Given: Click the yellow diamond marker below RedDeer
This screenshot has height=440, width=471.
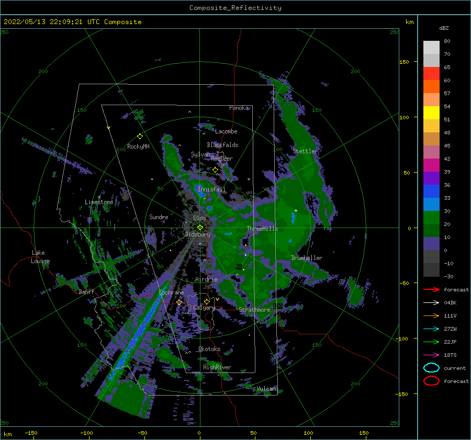Looking at the screenshot, I should (215, 170).
